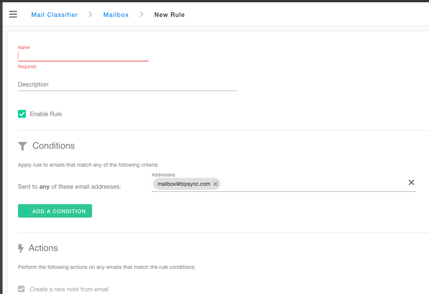429x294 pixels.
Task: Click the red Required validation message
Action: pyautogui.click(x=27, y=67)
